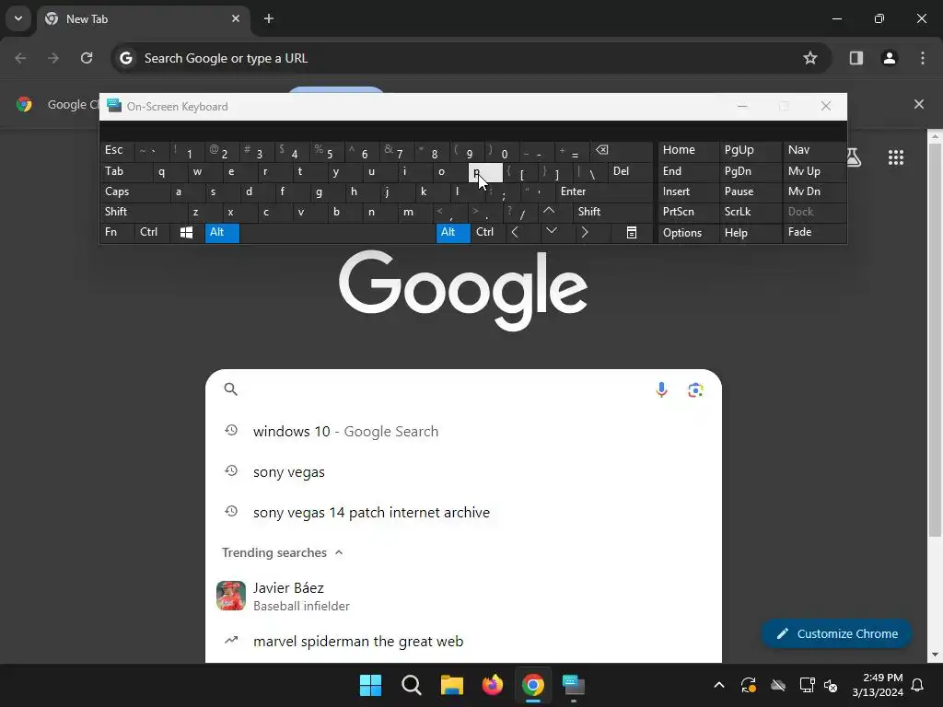Bookmark this tab with the star icon
This screenshot has width=943, height=707.
pyautogui.click(x=810, y=58)
